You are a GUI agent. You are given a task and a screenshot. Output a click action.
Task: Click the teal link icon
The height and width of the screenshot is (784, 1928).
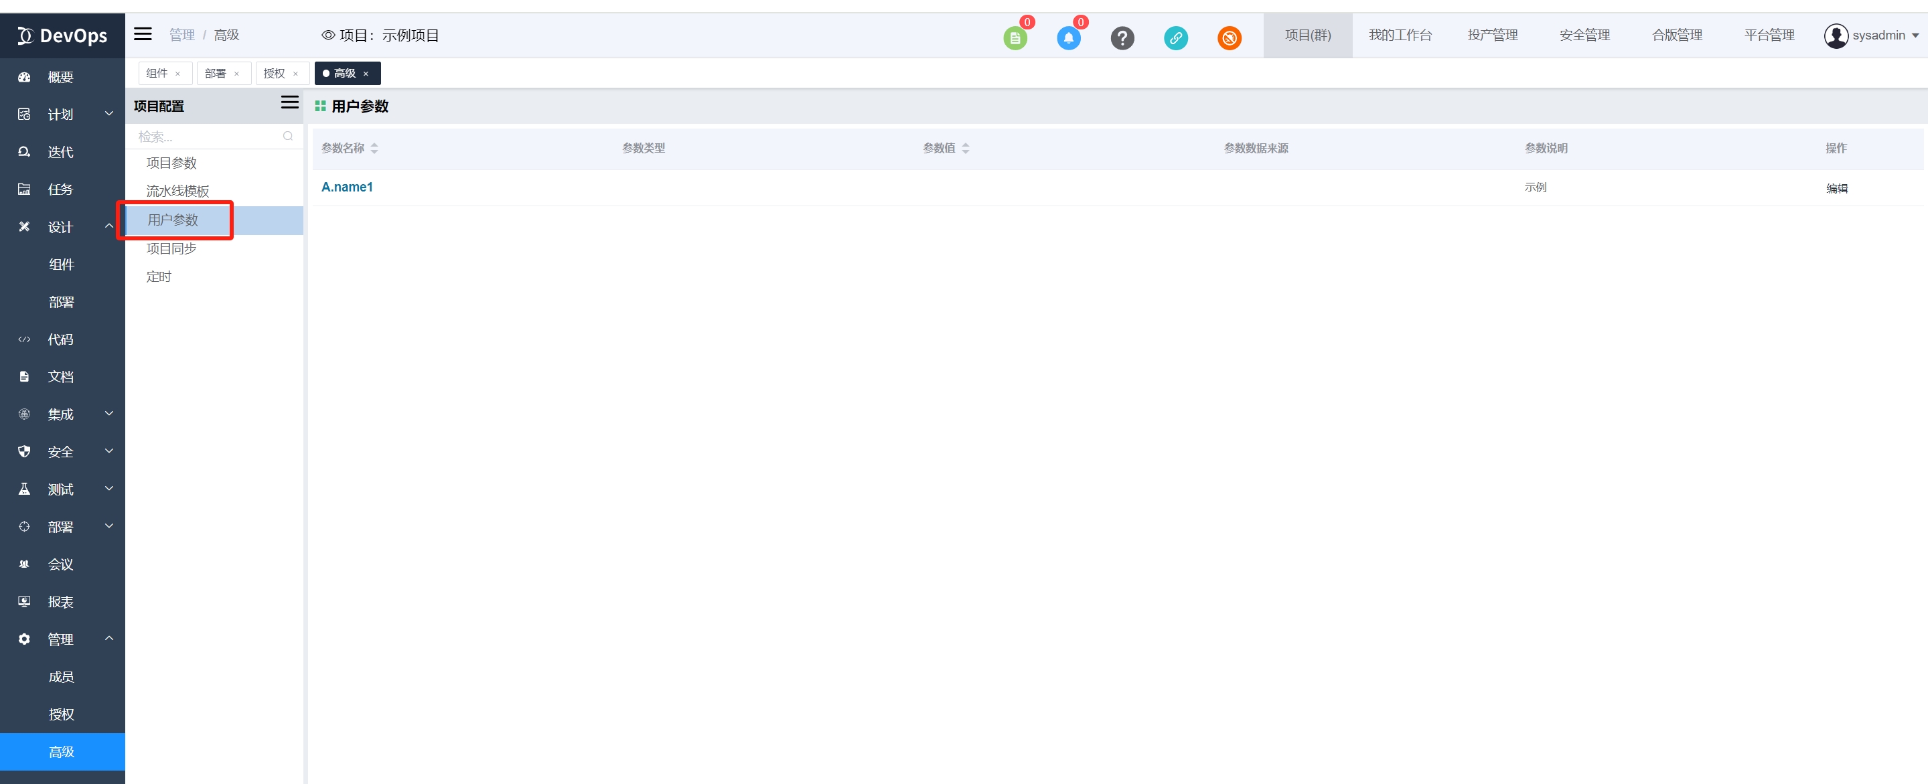(x=1175, y=38)
